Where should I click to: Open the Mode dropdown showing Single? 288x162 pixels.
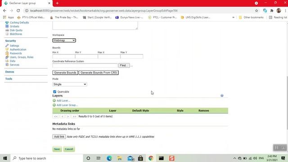pyautogui.click(x=70, y=84)
